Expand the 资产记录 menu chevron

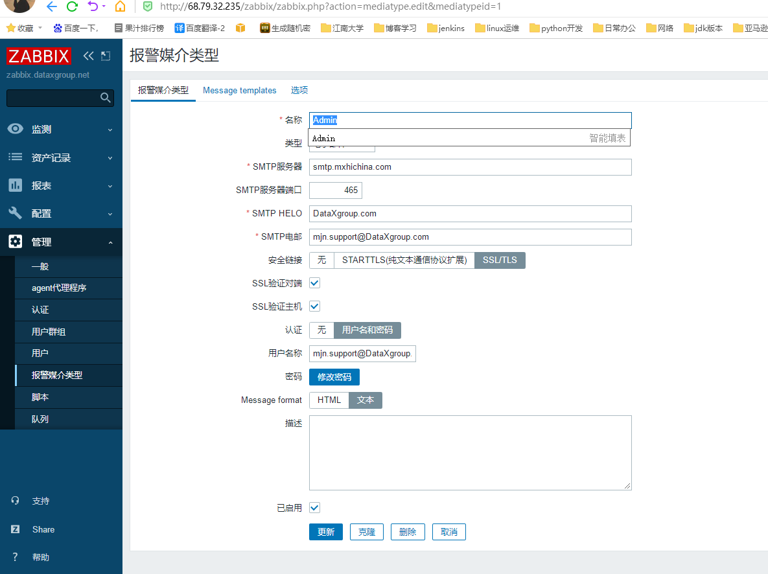[110, 157]
